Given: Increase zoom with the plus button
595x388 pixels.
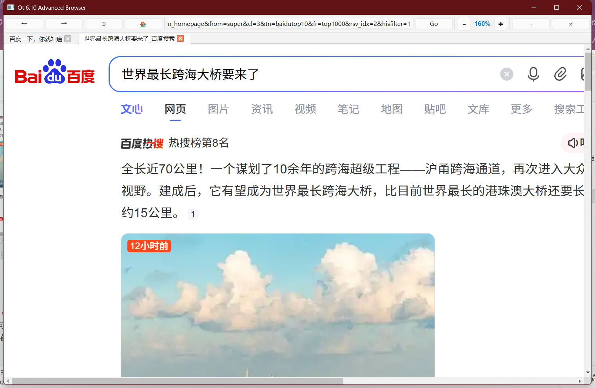Looking at the screenshot, I should 501,24.
